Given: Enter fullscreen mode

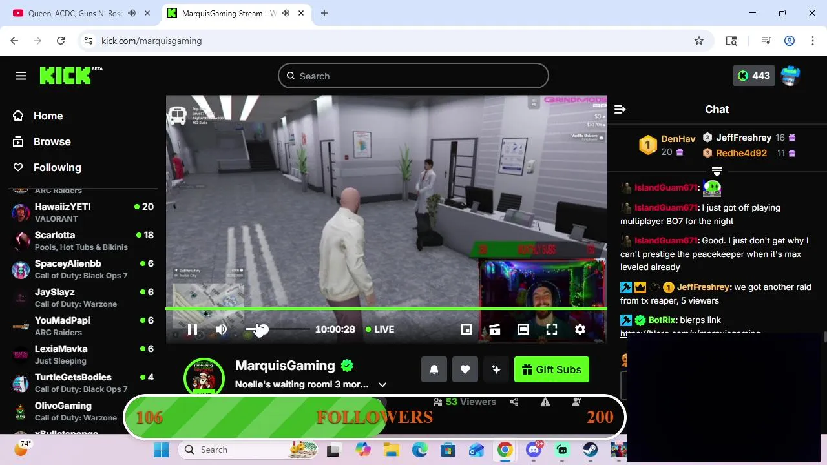Looking at the screenshot, I should click(552, 329).
